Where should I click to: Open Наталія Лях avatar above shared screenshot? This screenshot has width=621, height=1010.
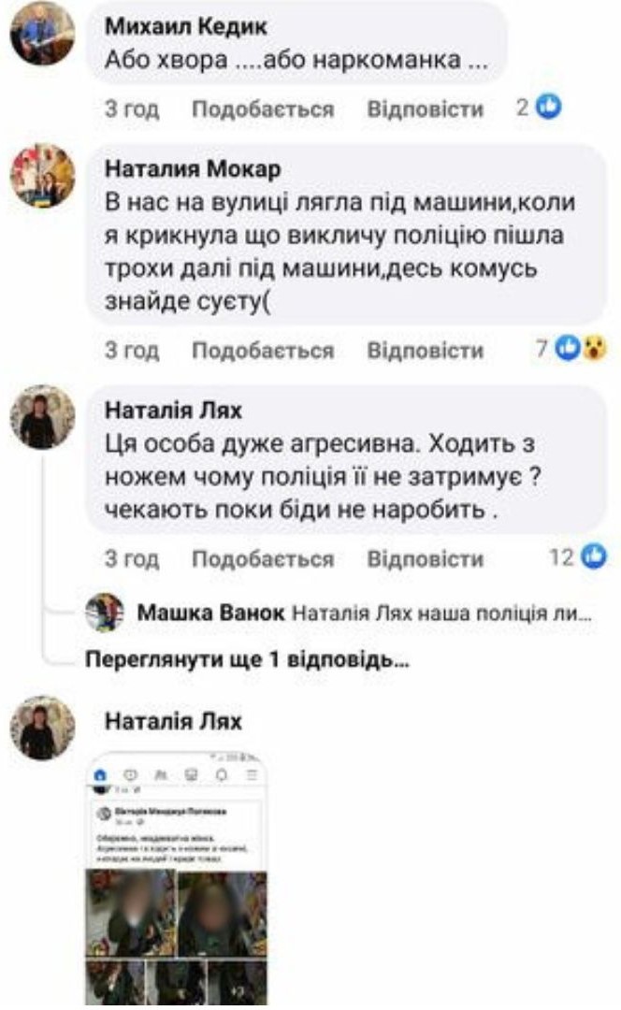pos(42,728)
